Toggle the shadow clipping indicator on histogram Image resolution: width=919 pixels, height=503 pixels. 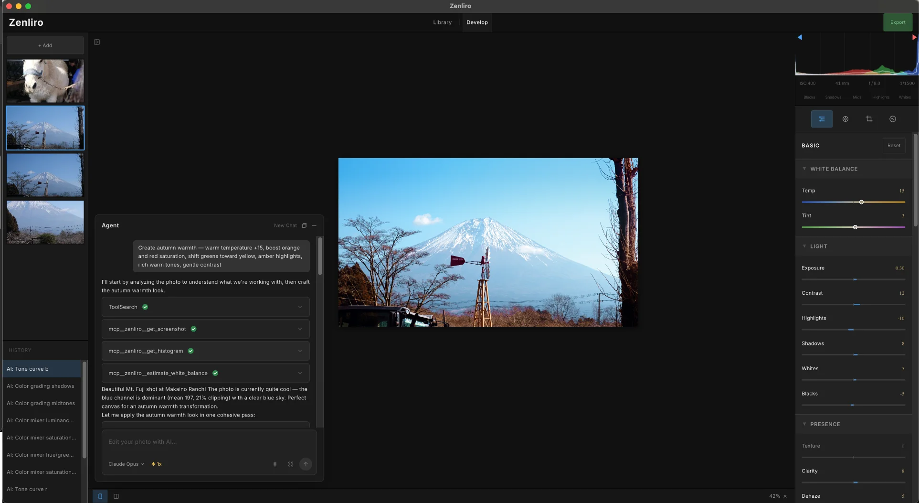(800, 37)
